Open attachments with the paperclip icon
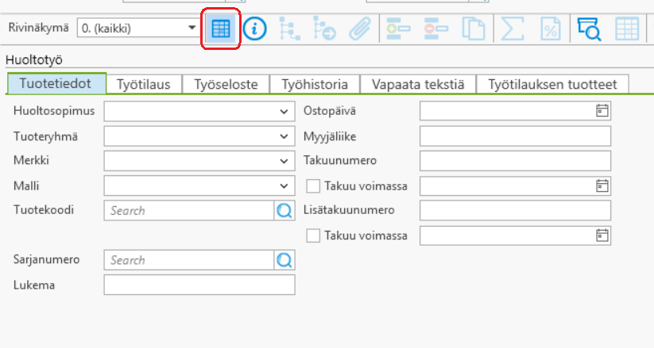This screenshot has height=348, width=654. (x=359, y=29)
